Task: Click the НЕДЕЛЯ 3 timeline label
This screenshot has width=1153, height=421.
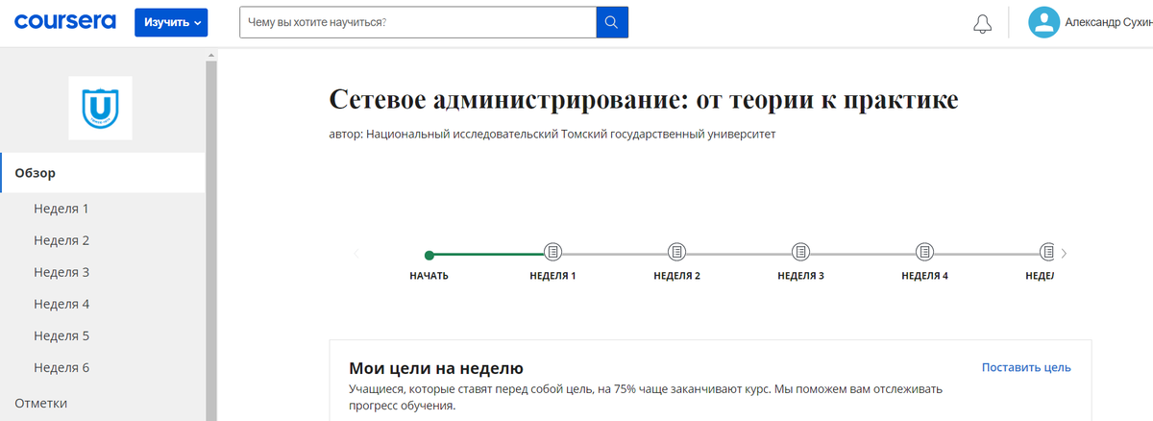Action: (x=800, y=276)
